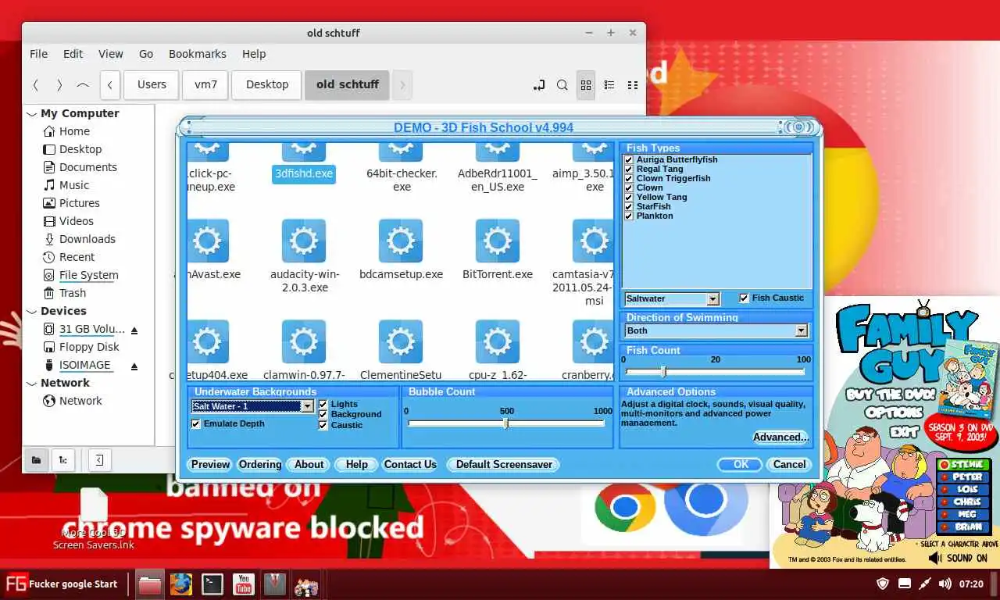1000x600 pixels.
Task: Open the Go menu
Action: (146, 54)
